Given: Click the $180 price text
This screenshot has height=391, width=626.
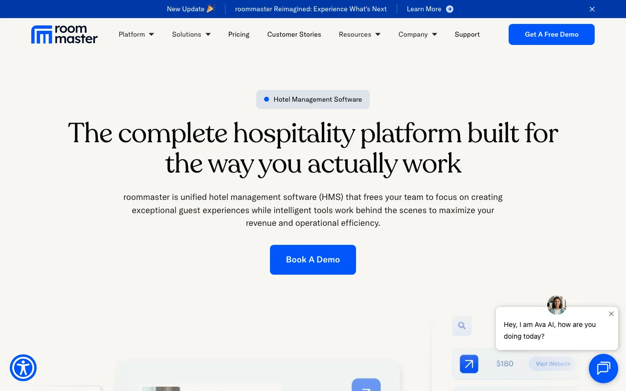Looking at the screenshot, I should 505,364.
